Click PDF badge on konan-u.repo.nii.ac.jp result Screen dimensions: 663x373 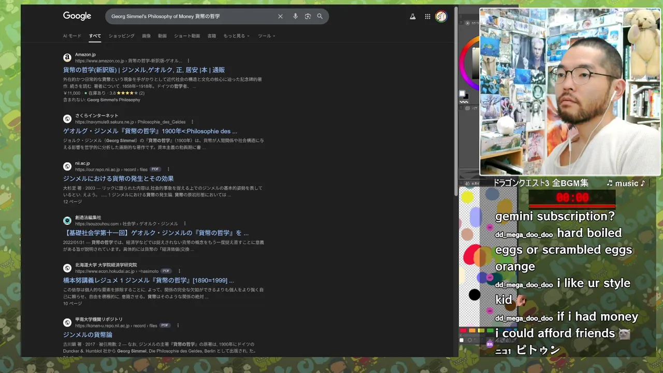165,325
